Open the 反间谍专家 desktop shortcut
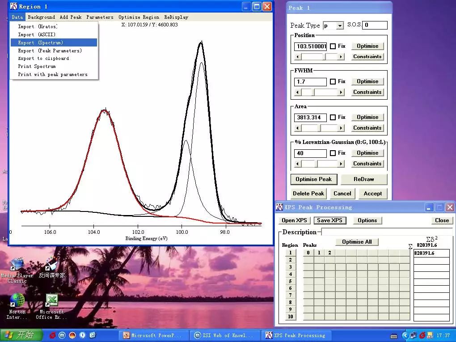456x342 pixels. (x=52, y=268)
